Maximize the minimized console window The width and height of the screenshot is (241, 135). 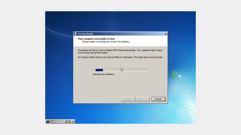69,121
